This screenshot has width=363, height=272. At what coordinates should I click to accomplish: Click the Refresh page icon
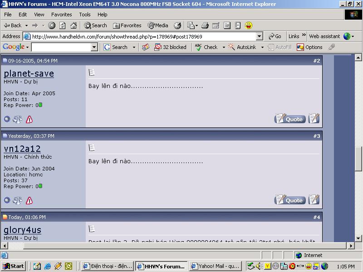click(63, 25)
